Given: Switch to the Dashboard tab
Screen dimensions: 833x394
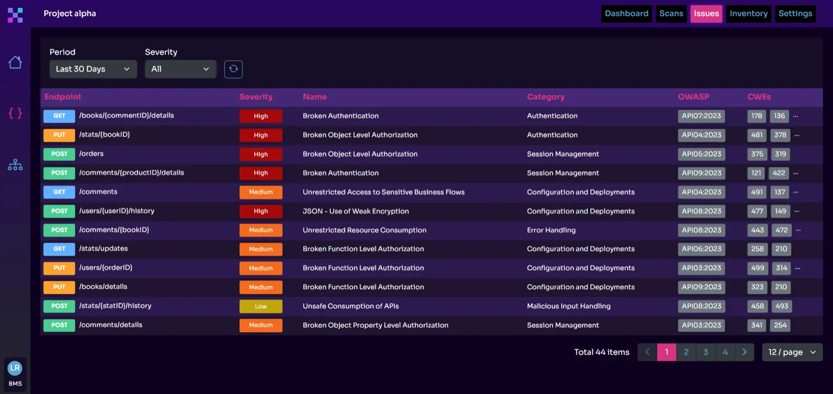Looking at the screenshot, I should click(627, 13).
